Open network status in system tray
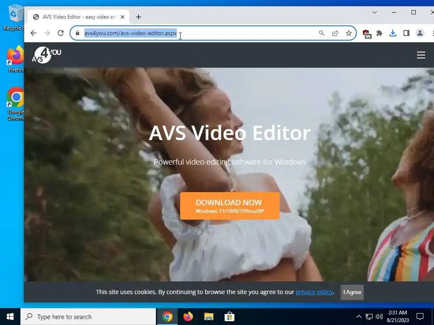Image resolution: width=434 pixels, height=325 pixels. (x=369, y=317)
